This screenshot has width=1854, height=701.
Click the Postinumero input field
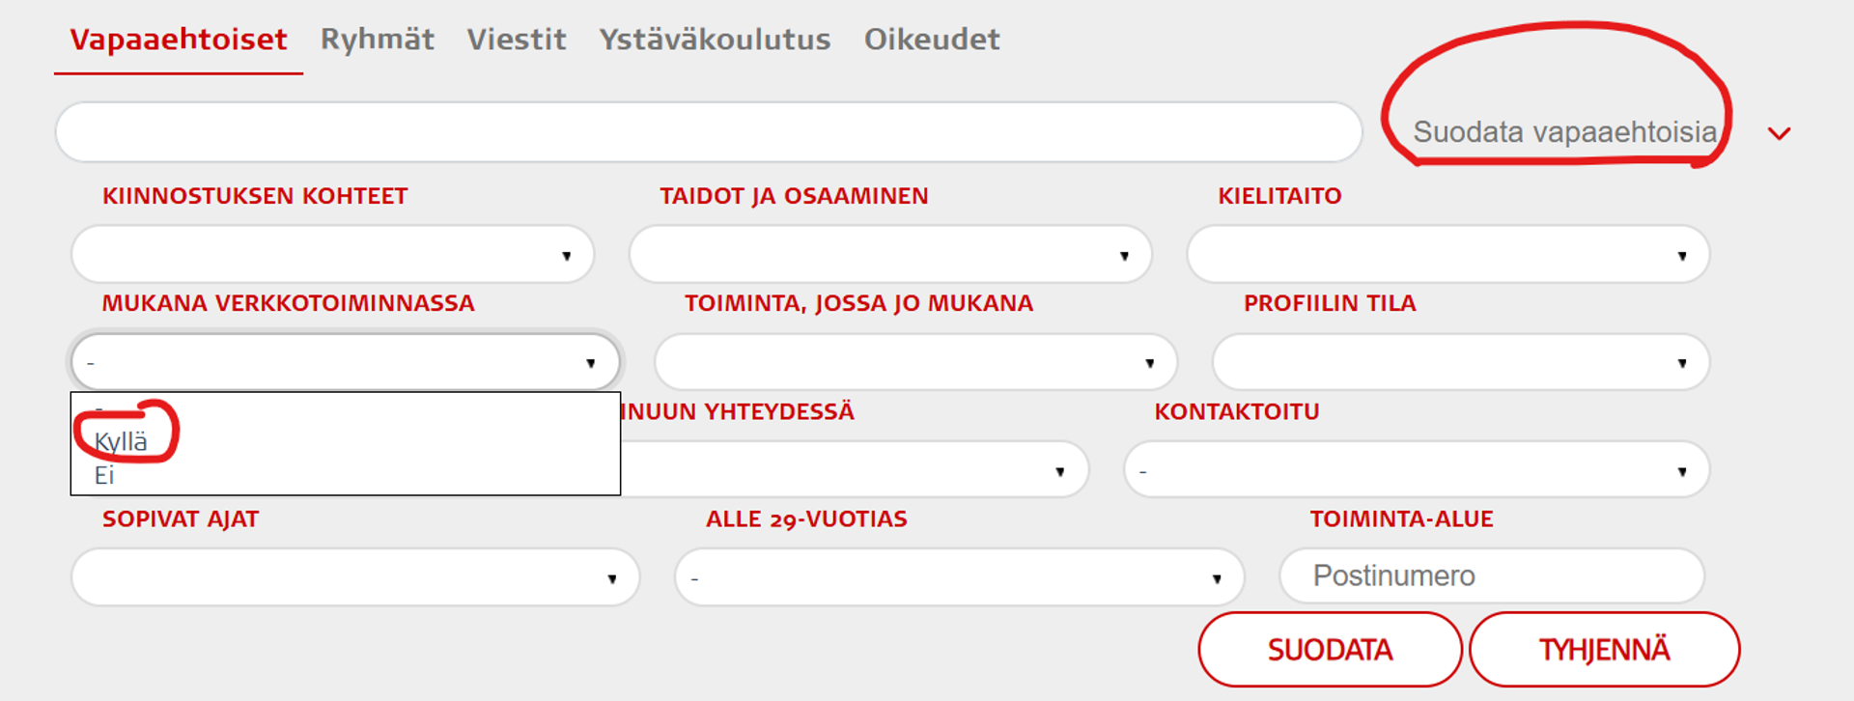(1491, 576)
